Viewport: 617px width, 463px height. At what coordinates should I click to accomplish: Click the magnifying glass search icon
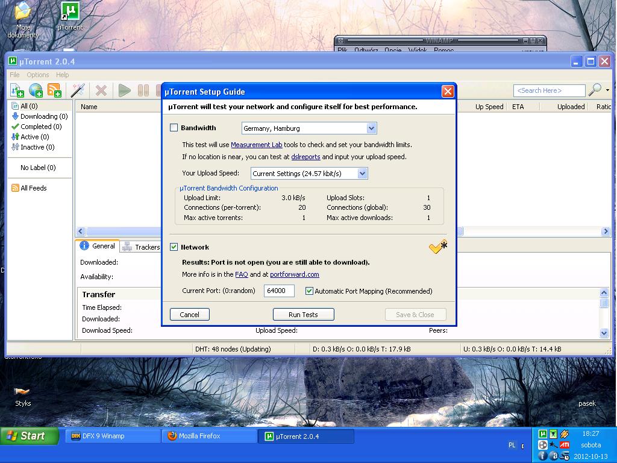coord(595,90)
